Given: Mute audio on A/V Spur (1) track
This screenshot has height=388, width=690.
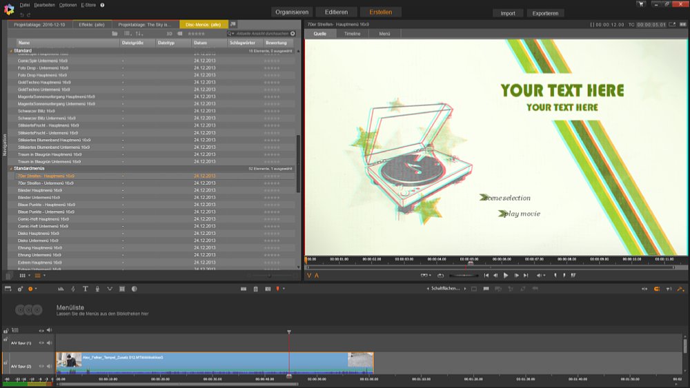Looking at the screenshot, I should (49, 343).
